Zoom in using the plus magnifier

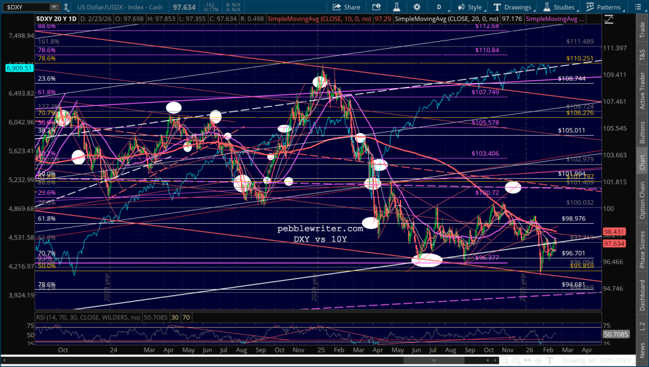[x=516, y=361]
